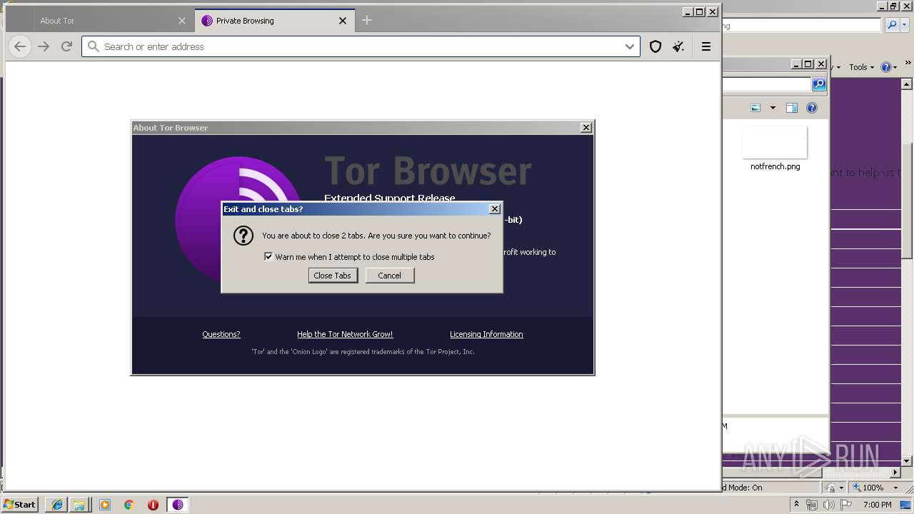Show hidden system tray icons
This screenshot has width=914, height=514.
[796, 505]
